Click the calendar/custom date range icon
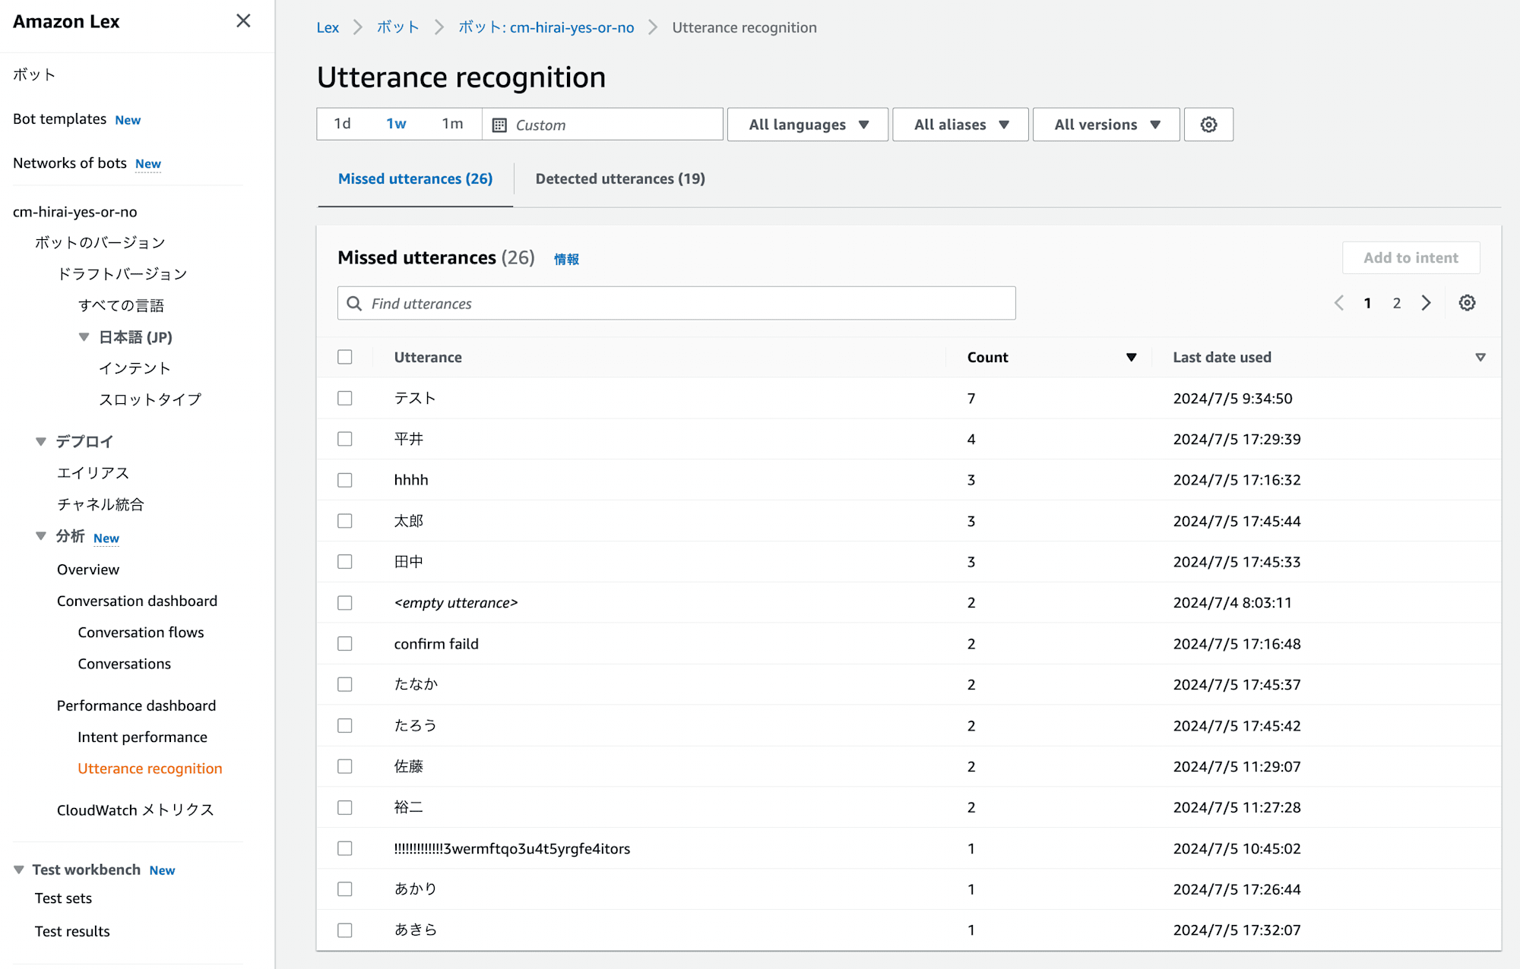 click(499, 124)
